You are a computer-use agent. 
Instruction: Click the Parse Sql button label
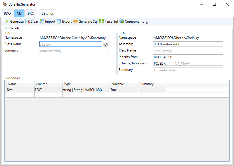tap(111, 22)
